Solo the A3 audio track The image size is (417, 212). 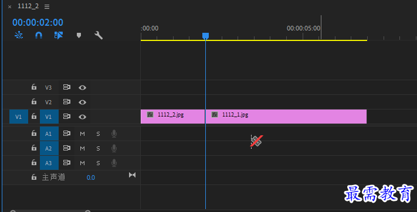pos(98,163)
